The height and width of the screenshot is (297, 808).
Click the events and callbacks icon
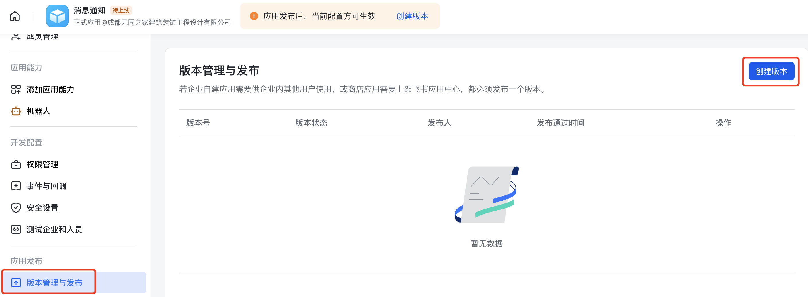pyautogui.click(x=16, y=186)
